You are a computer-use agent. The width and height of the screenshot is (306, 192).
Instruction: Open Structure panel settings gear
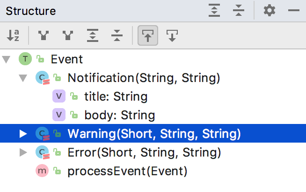(x=270, y=10)
